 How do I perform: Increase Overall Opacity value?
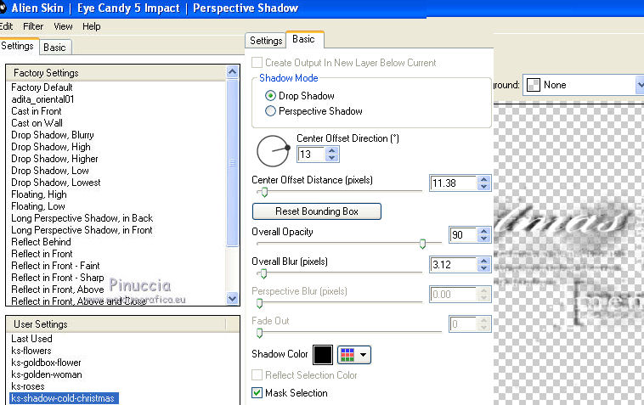(483, 231)
